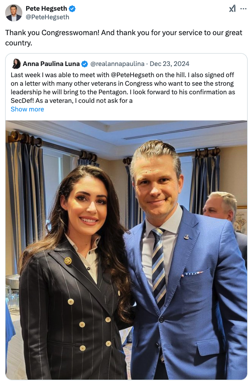Click the 'Thank you Congresswoman!' post text
The width and height of the screenshot is (251, 384).
(123, 38)
